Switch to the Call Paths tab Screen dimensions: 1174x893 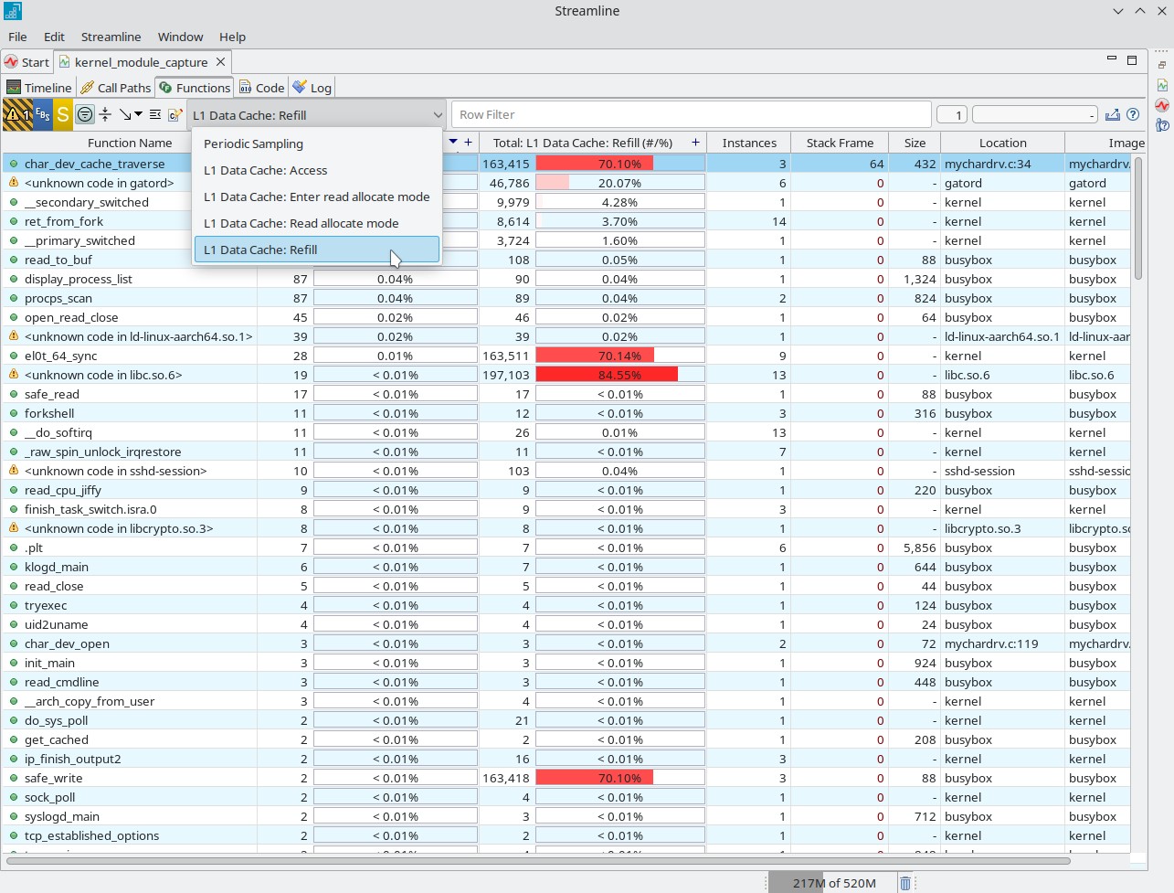tap(115, 88)
